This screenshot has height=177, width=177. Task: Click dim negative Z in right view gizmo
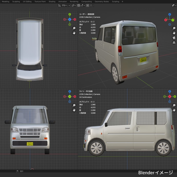[170, 102]
